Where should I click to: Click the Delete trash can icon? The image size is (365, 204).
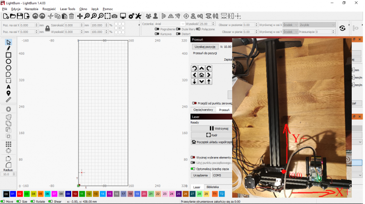[x=72, y=16]
